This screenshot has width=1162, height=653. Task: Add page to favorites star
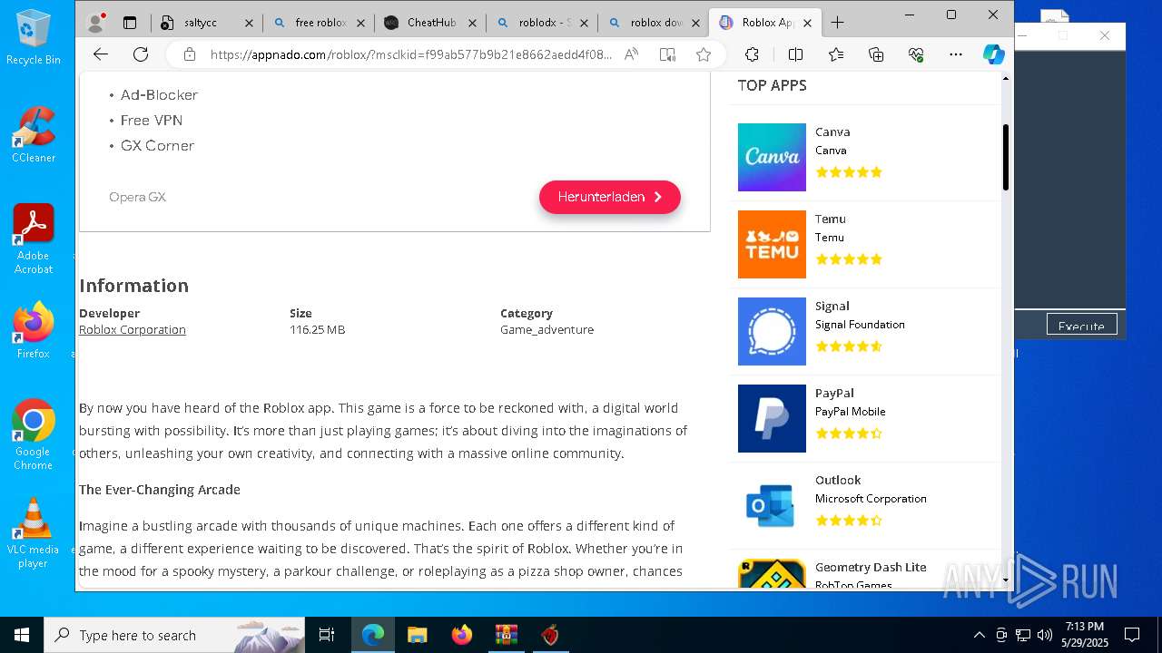coord(704,54)
